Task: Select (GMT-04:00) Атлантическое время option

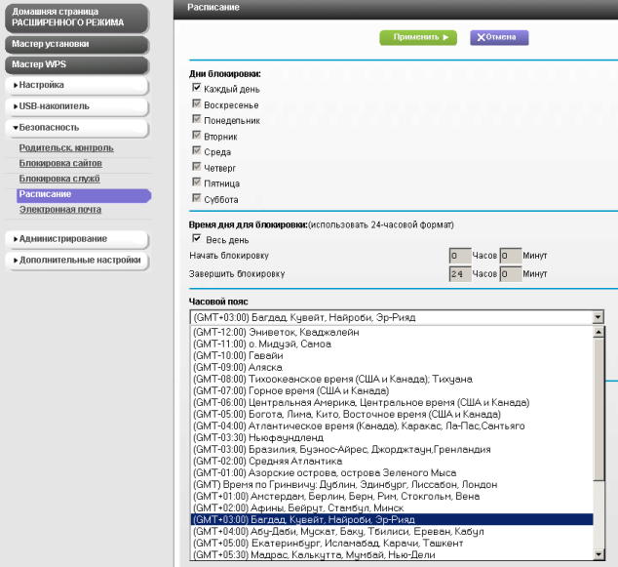Action: tap(392, 425)
